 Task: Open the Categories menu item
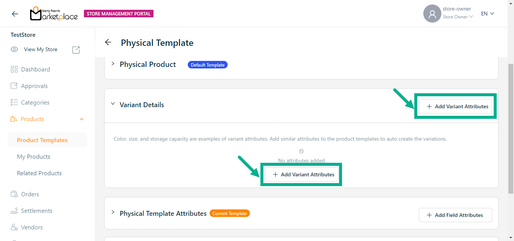[x=35, y=102]
